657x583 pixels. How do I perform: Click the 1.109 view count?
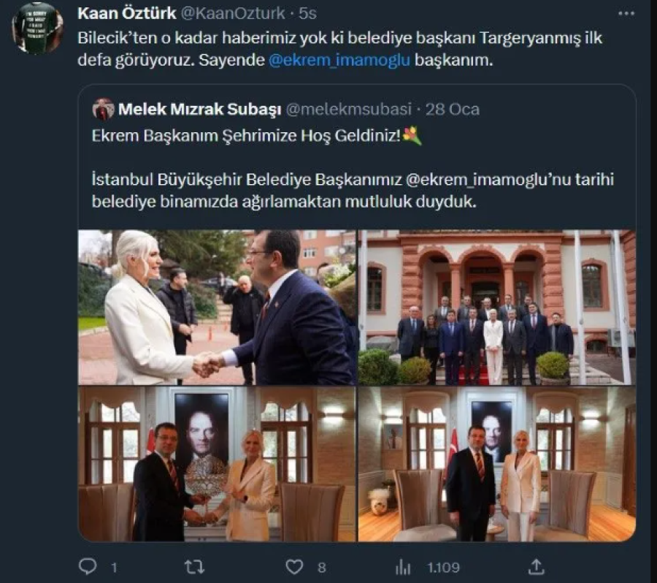coord(442,567)
